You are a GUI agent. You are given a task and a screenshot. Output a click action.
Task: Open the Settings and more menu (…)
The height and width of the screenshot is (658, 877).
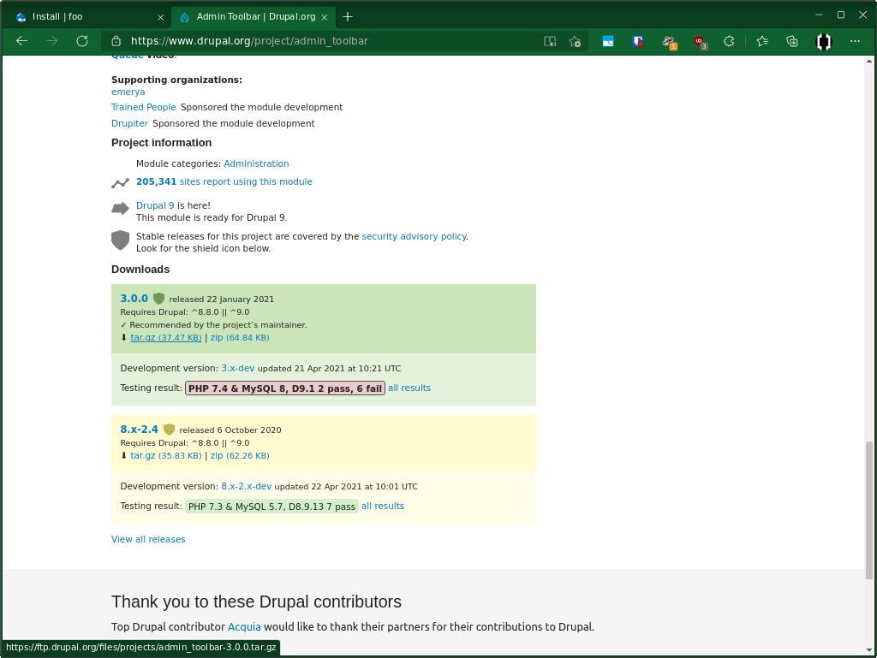point(855,40)
